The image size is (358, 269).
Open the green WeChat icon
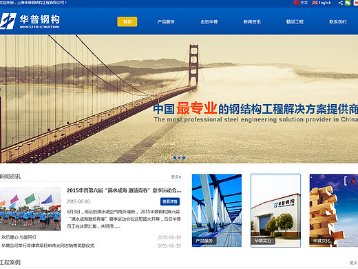pyautogui.click(x=348, y=3)
